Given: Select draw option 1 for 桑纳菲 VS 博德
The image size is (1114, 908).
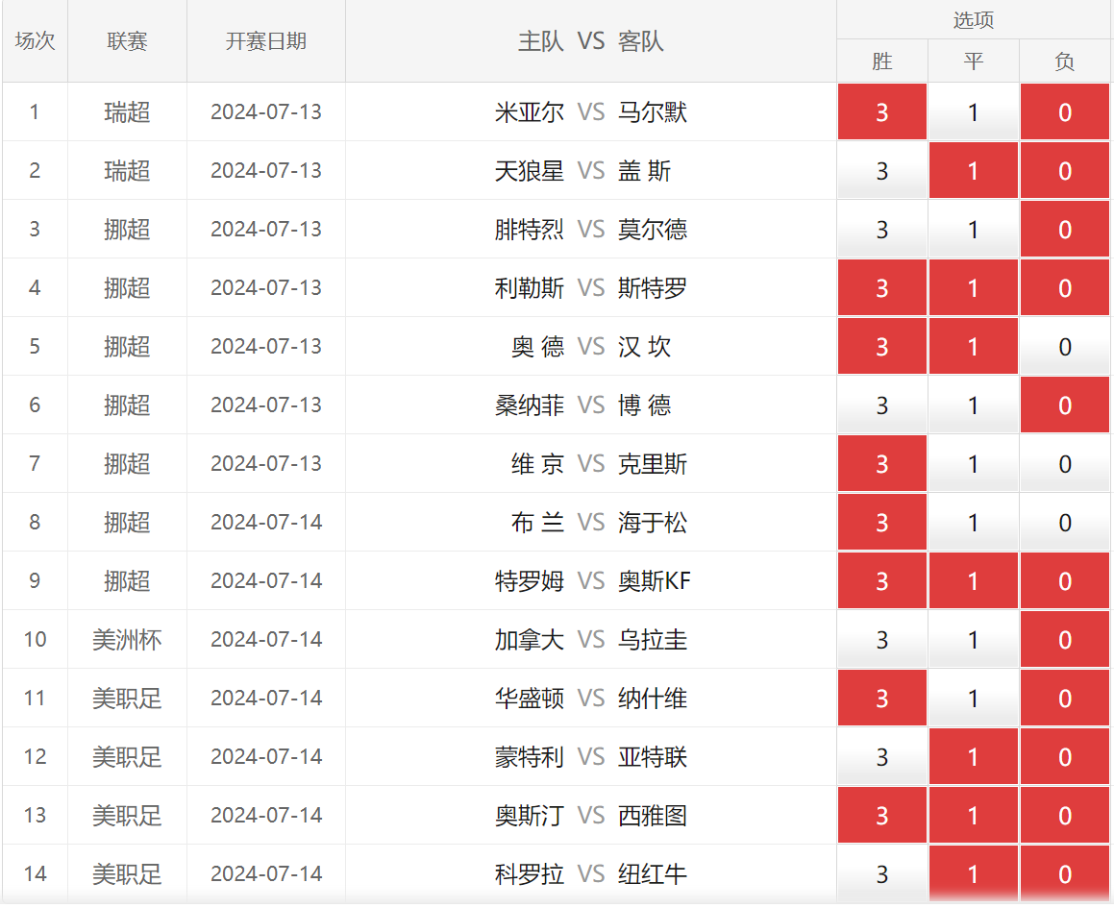Looking at the screenshot, I should pyautogui.click(x=974, y=405).
